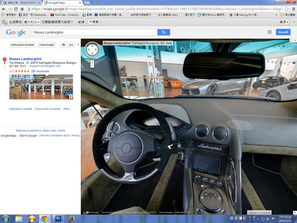Open the 207 recensioni reviews link

click(x=40, y=71)
